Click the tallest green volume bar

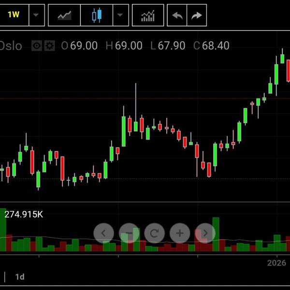3,230
